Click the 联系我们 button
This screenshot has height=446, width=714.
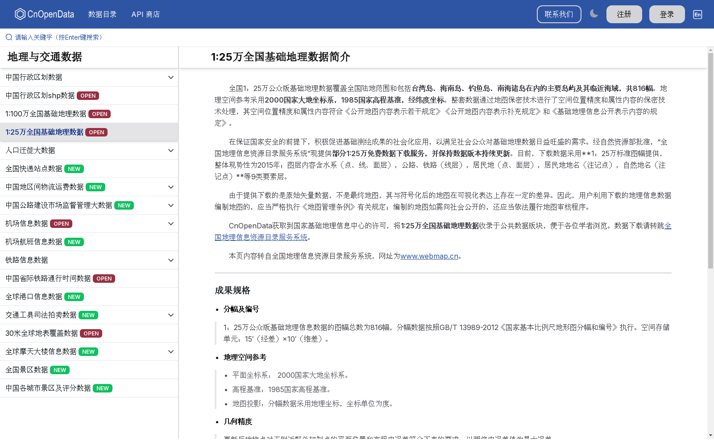point(559,14)
